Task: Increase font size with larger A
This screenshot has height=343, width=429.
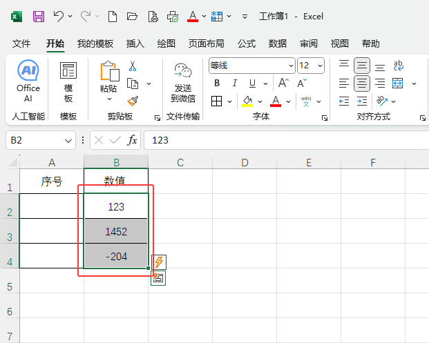Action: [x=283, y=83]
